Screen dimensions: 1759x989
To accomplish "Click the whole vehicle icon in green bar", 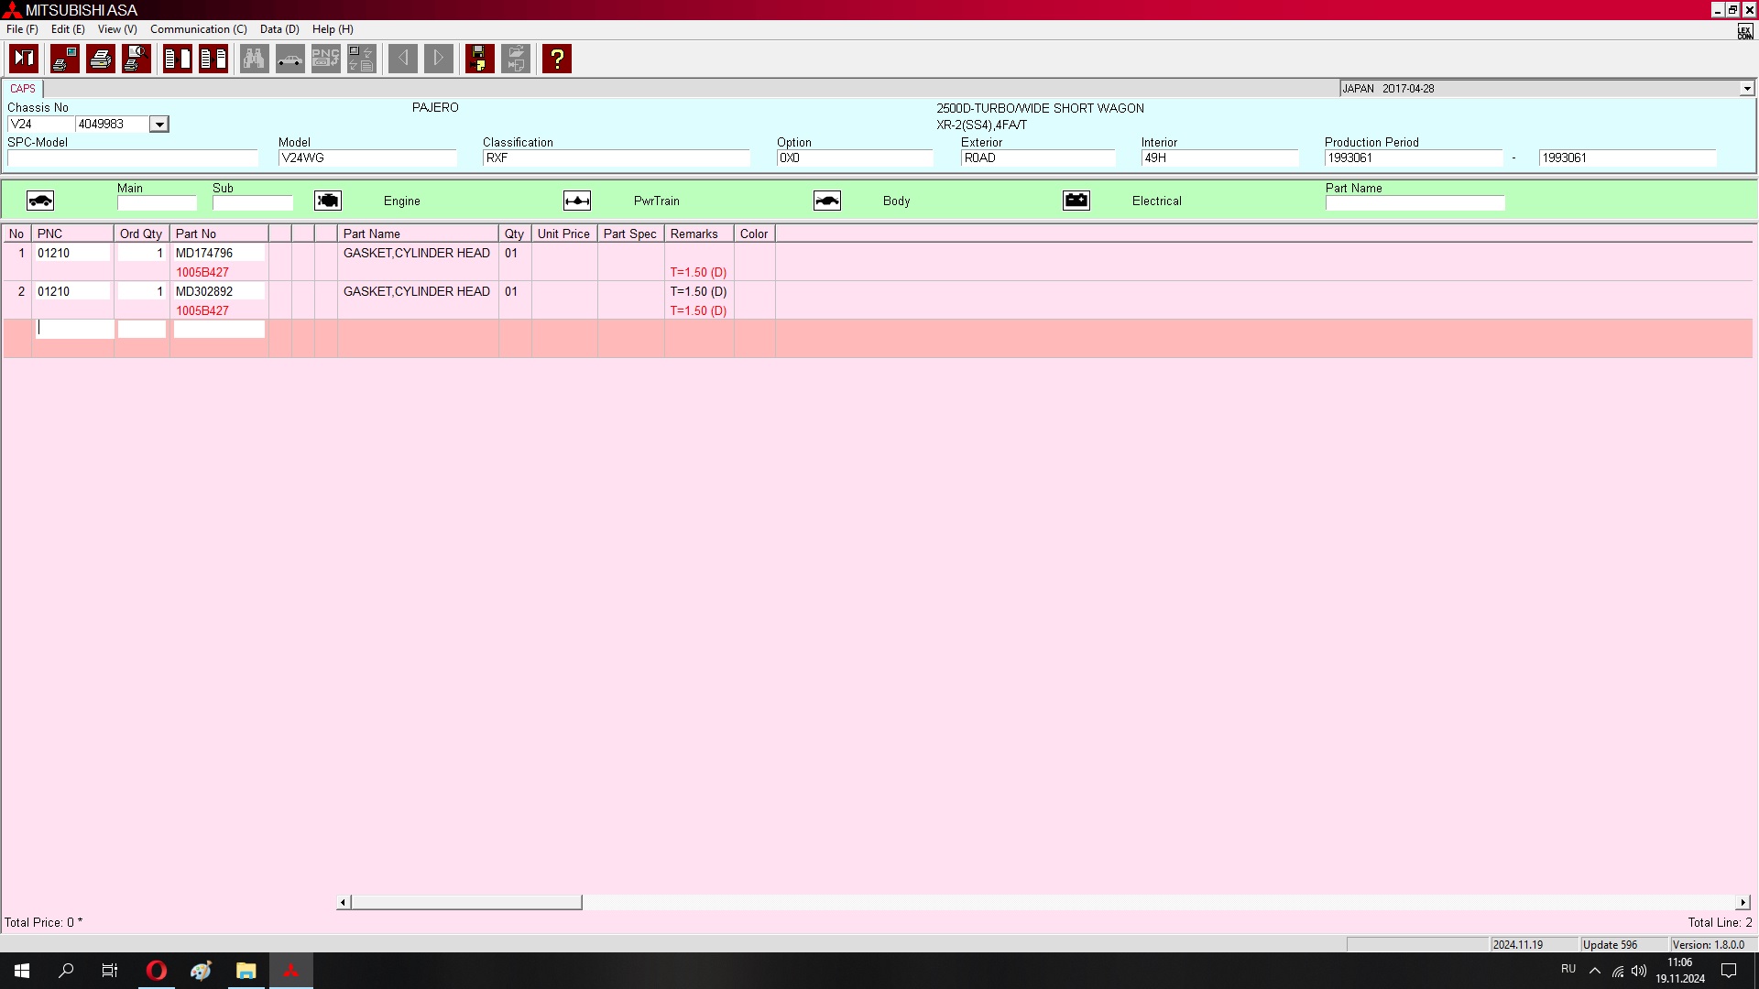I will pyautogui.click(x=40, y=201).
